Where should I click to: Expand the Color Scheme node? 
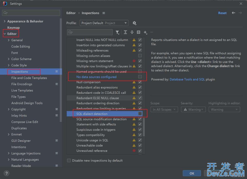[8, 59]
